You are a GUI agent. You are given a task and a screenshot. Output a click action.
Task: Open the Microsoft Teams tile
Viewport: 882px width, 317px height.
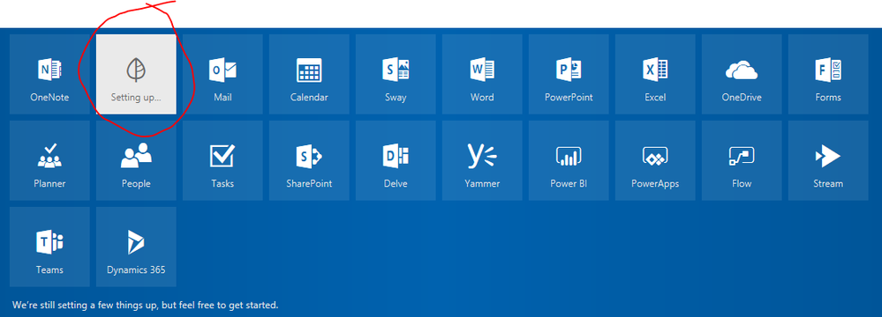coord(49,247)
